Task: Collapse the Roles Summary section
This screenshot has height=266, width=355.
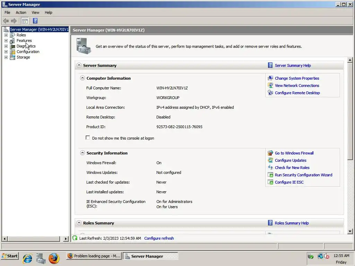Action: pos(79,223)
